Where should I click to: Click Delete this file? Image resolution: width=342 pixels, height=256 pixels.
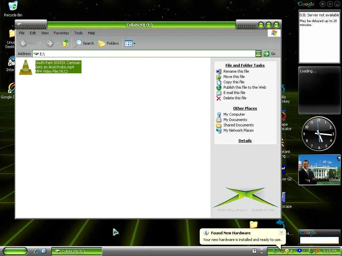click(x=235, y=98)
